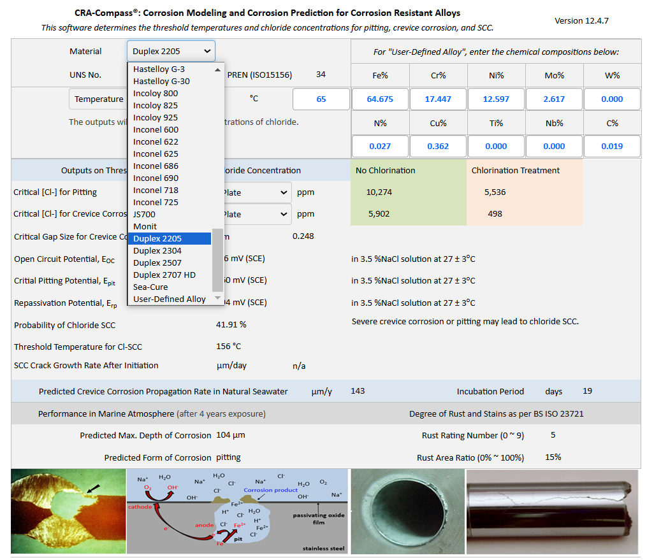Open the Material dropdown showing Duplex 2205
Image resolution: width=647 pixels, height=560 pixels.
click(171, 51)
